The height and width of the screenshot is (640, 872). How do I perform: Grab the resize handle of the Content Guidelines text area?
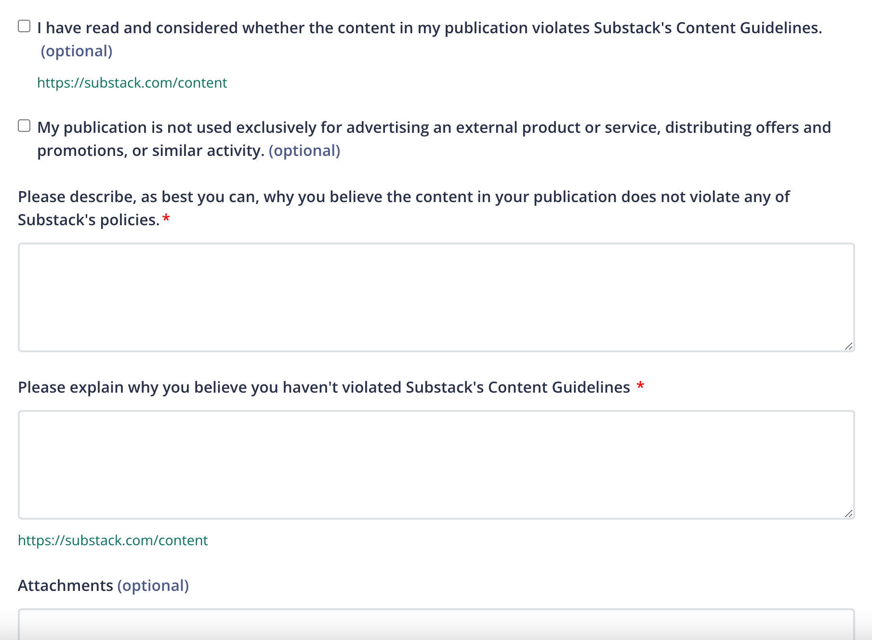coord(848,513)
